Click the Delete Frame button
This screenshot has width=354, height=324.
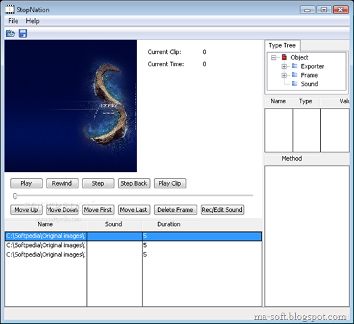click(x=176, y=210)
